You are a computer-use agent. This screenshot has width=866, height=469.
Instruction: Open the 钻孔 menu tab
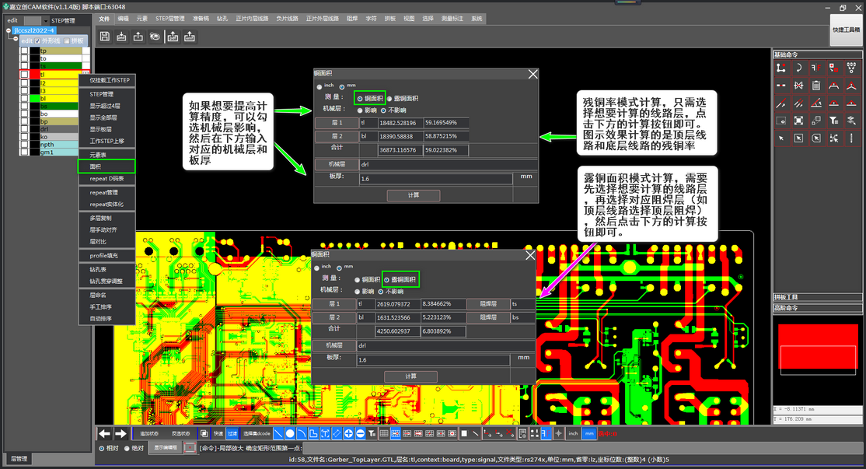click(222, 18)
